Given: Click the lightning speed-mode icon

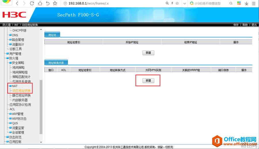Looking at the screenshot, I should pos(172,3).
